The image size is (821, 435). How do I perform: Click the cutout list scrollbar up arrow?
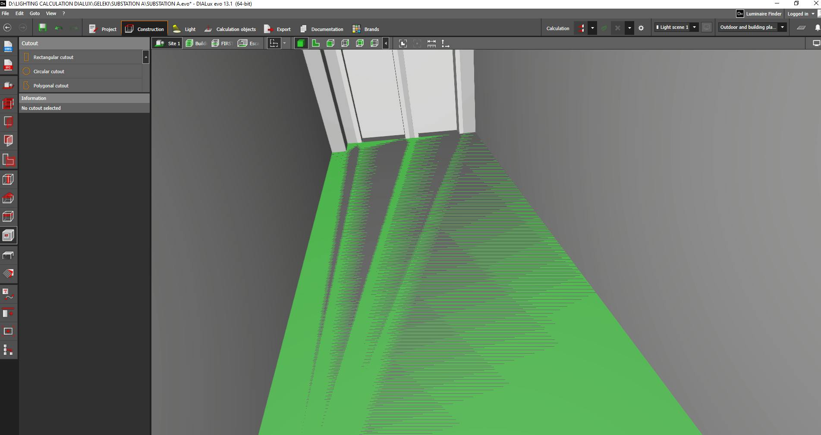(146, 57)
